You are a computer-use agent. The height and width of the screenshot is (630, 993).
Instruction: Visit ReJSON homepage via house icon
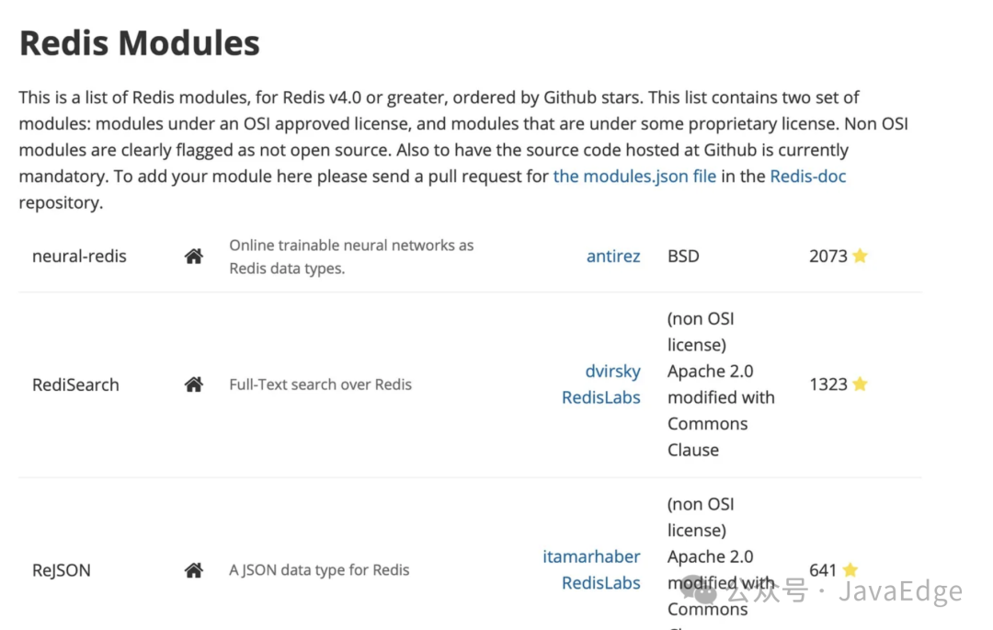193,570
